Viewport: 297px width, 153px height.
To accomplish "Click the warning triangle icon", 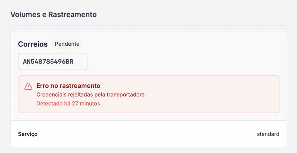I will pyautogui.click(x=28, y=86).
